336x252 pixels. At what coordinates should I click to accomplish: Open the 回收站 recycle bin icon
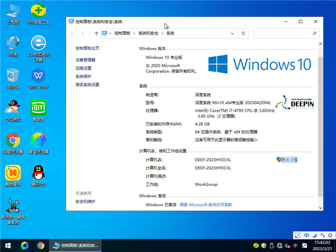pyautogui.click(x=13, y=76)
